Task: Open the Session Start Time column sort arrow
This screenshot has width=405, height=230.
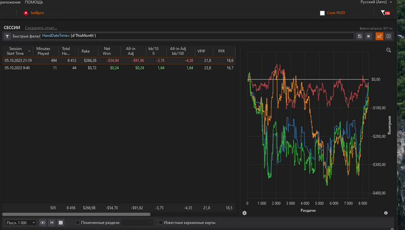Action: (29, 51)
